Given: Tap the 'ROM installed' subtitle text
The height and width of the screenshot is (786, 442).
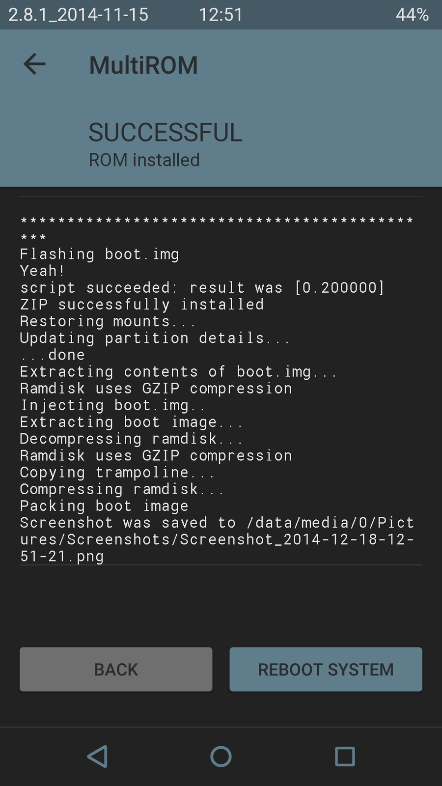Looking at the screenshot, I should tap(144, 160).
